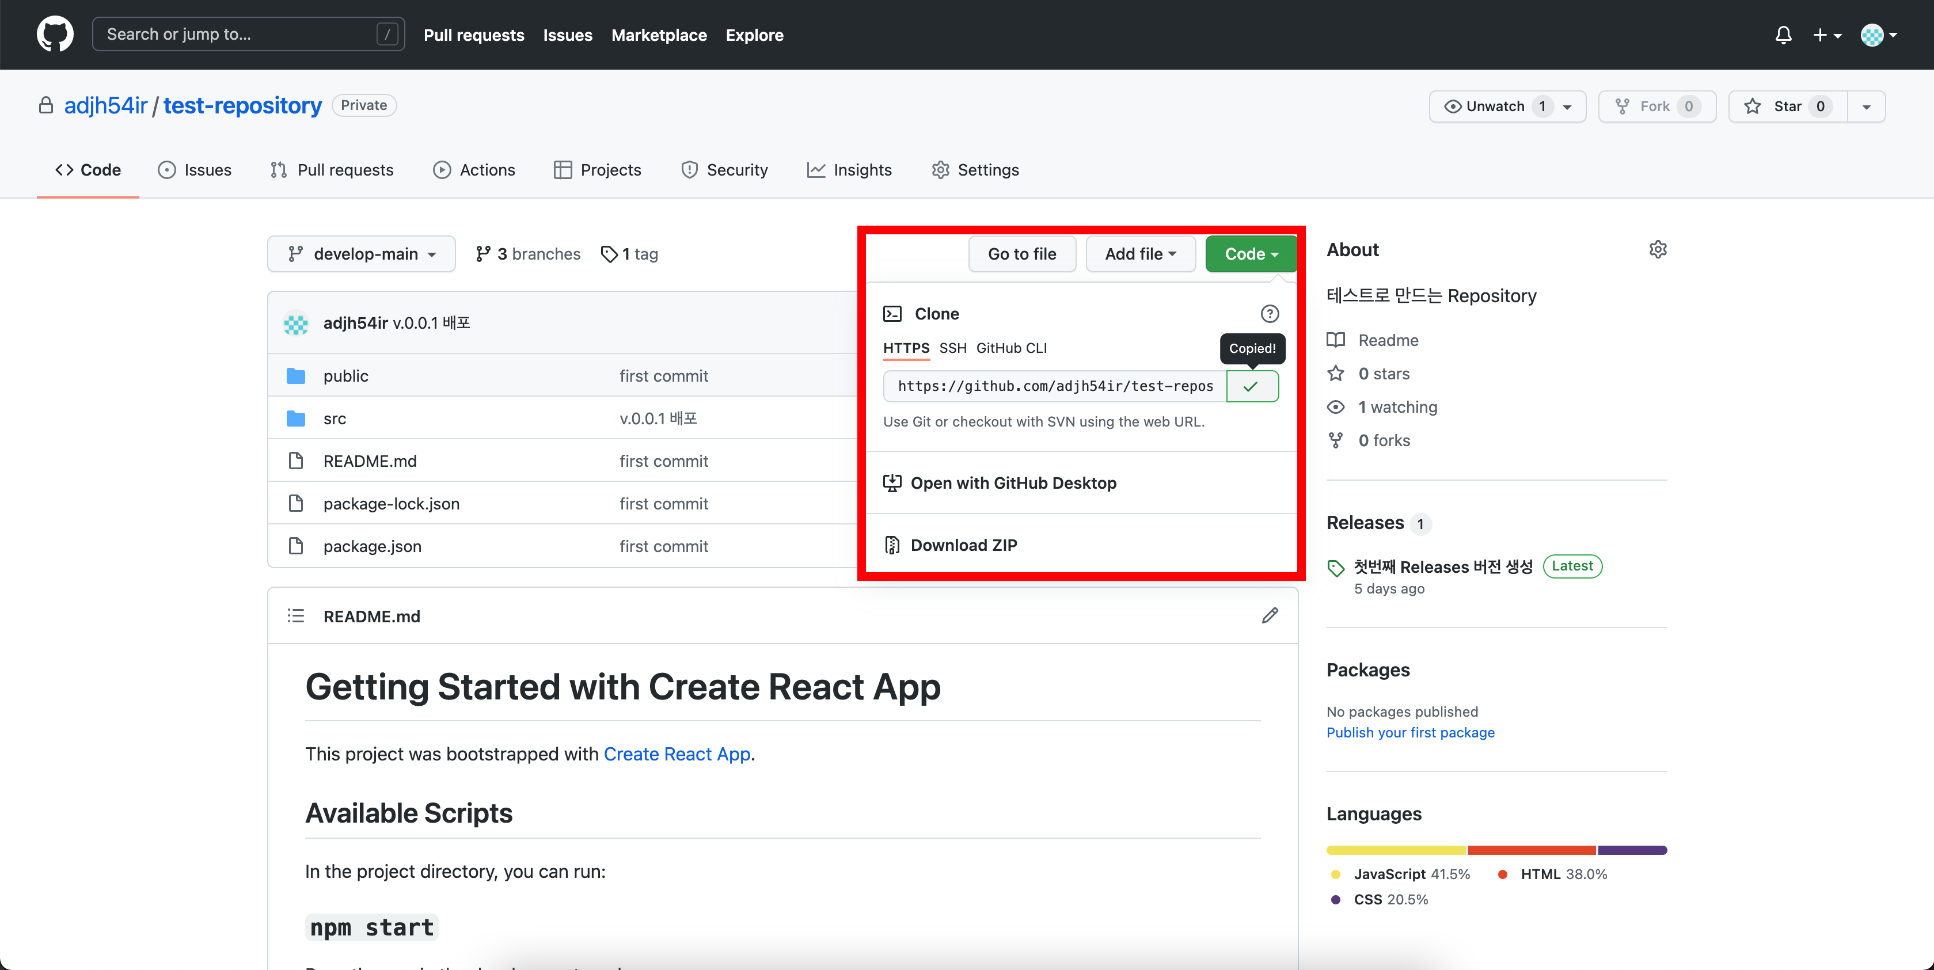Edit README with the pencil icon
Image resolution: width=1934 pixels, height=970 pixels.
[1270, 615]
